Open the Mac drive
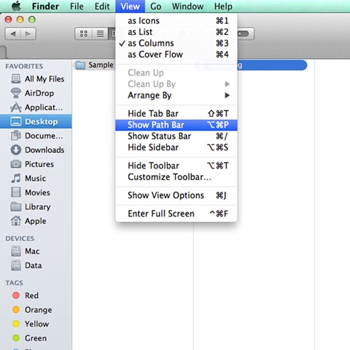 (x=36, y=251)
